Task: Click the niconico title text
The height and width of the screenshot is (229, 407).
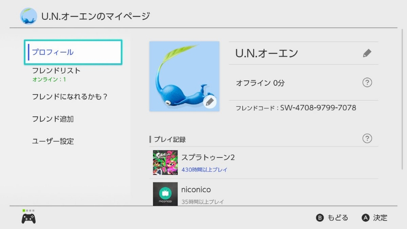Action: click(196, 190)
